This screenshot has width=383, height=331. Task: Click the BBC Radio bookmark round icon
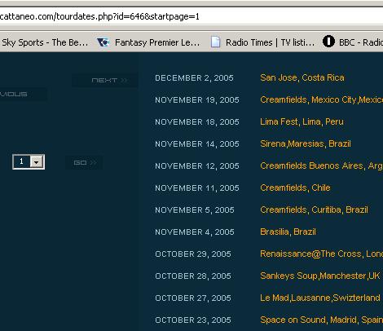coord(328,42)
